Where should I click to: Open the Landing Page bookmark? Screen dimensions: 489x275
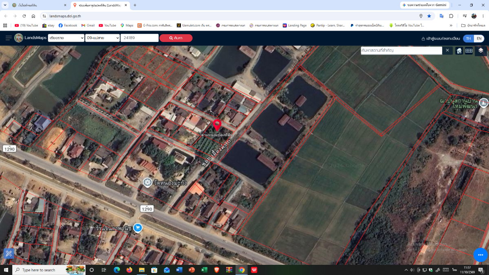tap(295, 25)
